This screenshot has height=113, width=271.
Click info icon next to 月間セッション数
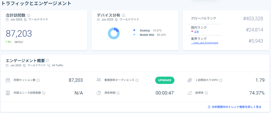[38, 80]
